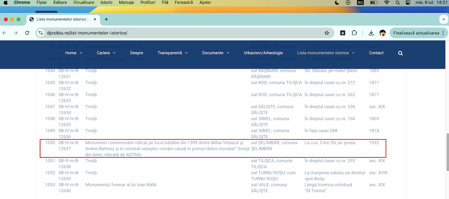The image size is (449, 199).
Task: Click the extension icon left of puzzle icon
Action: pos(342,33)
